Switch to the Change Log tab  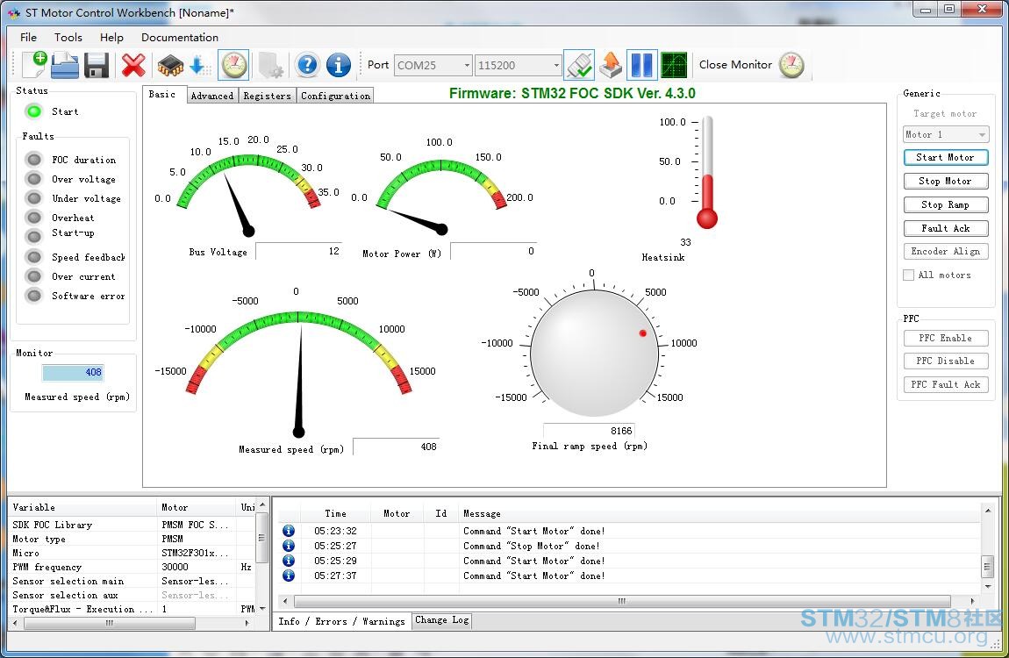click(x=442, y=620)
